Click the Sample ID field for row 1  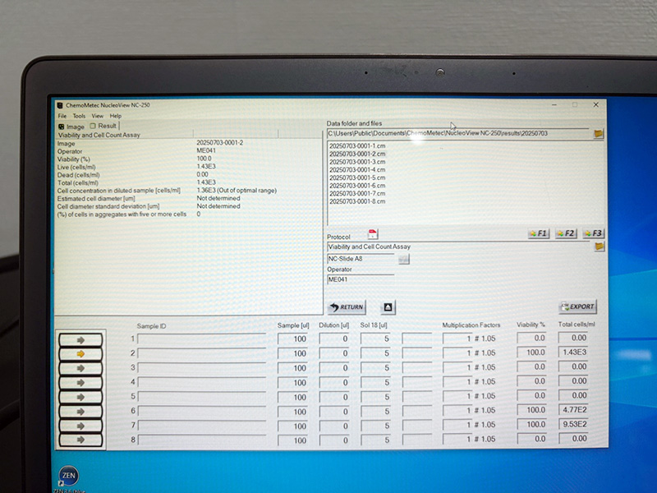pyautogui.click(x=201, y=339)
